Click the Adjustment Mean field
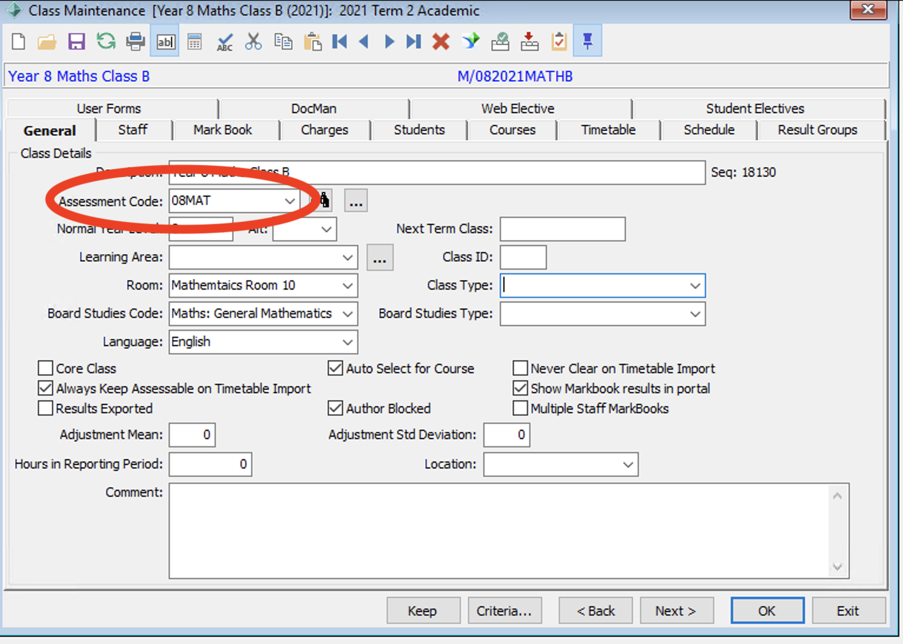The image size is (903, 644). point(192,435)
